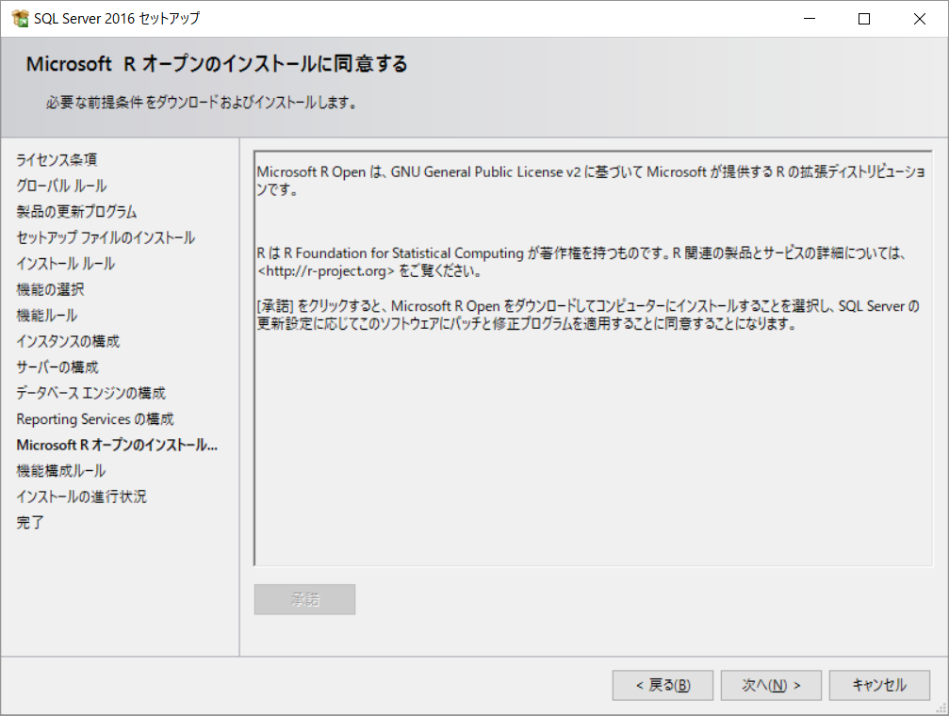Select インストール ルール step
Image resolution: width=949 pixels, height=716 pixels.
(x=66, y=264)
